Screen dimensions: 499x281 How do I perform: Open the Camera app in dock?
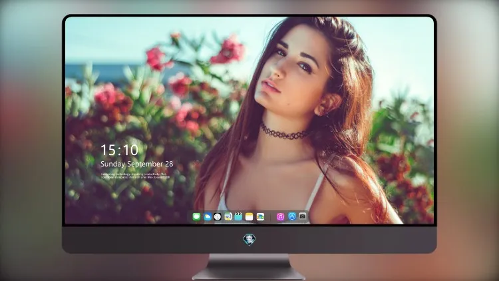pyautogui.click(x=303, y=216)
